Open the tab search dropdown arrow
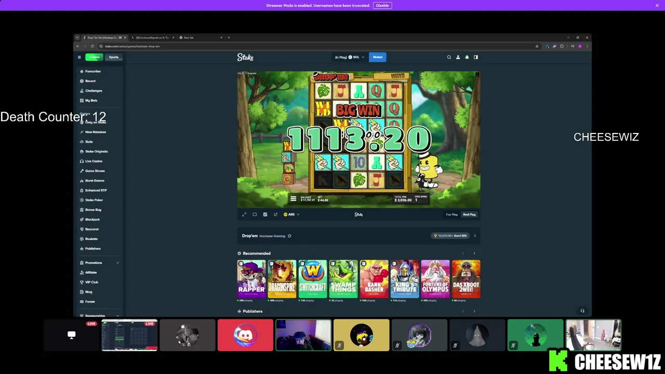This screenshot has width=665, height=374. click(x=77, y=37)
